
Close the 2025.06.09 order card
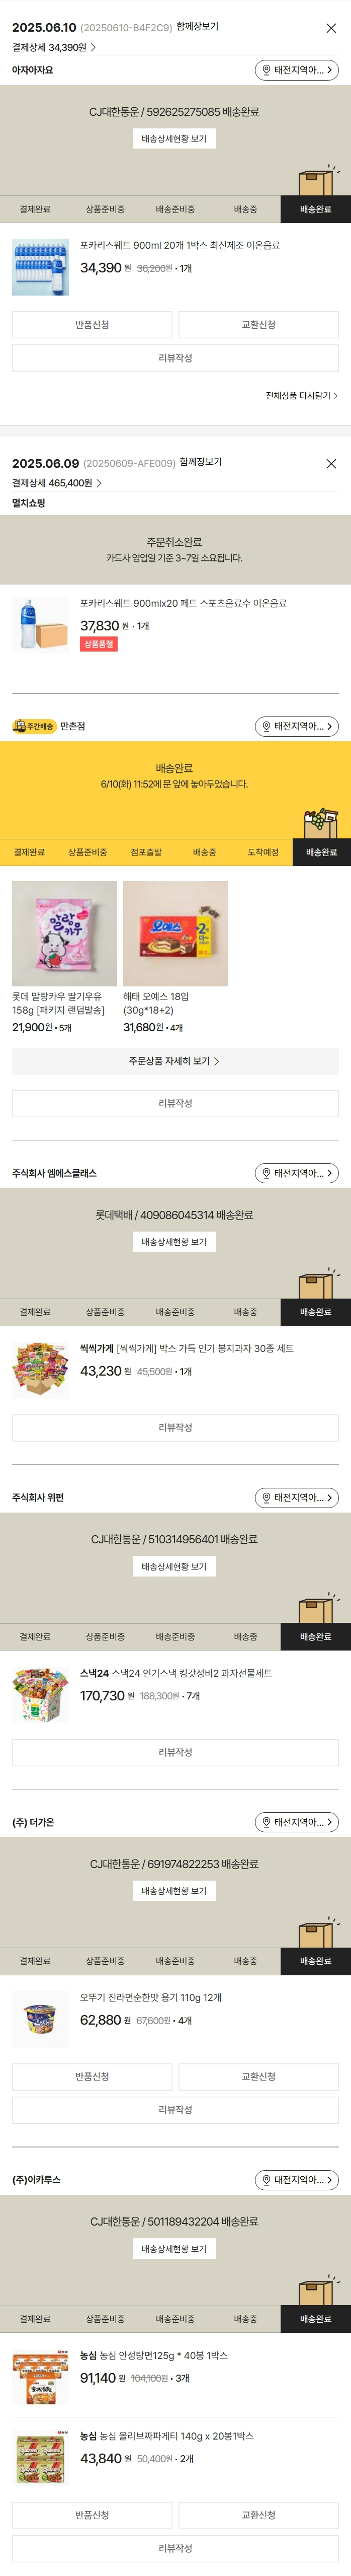[x=331, y=464]
